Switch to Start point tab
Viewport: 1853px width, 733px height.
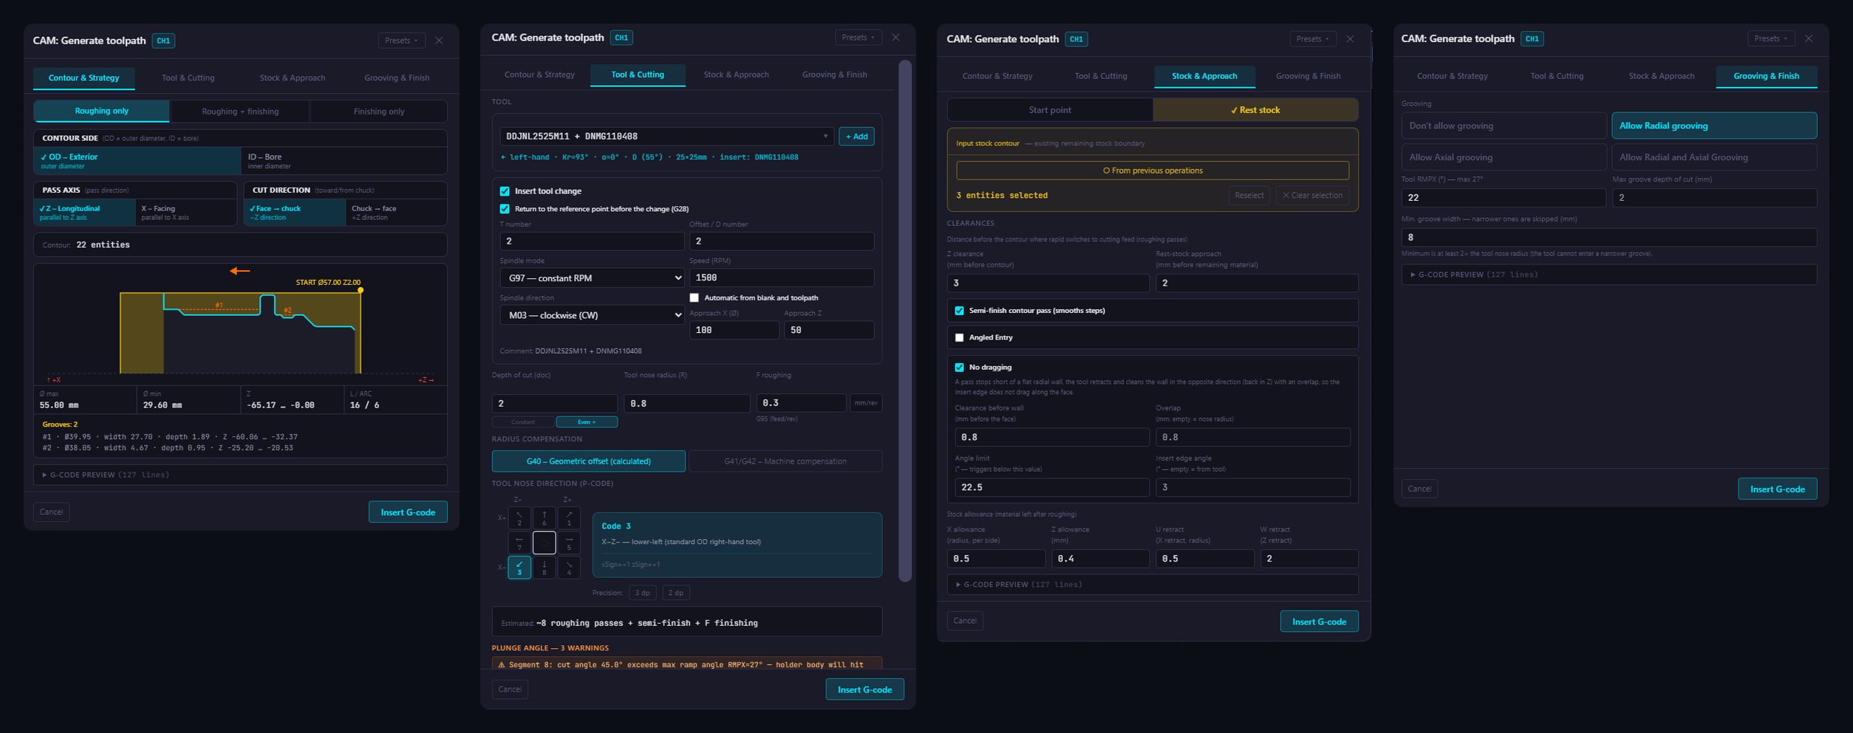(x=1049, y=110)
